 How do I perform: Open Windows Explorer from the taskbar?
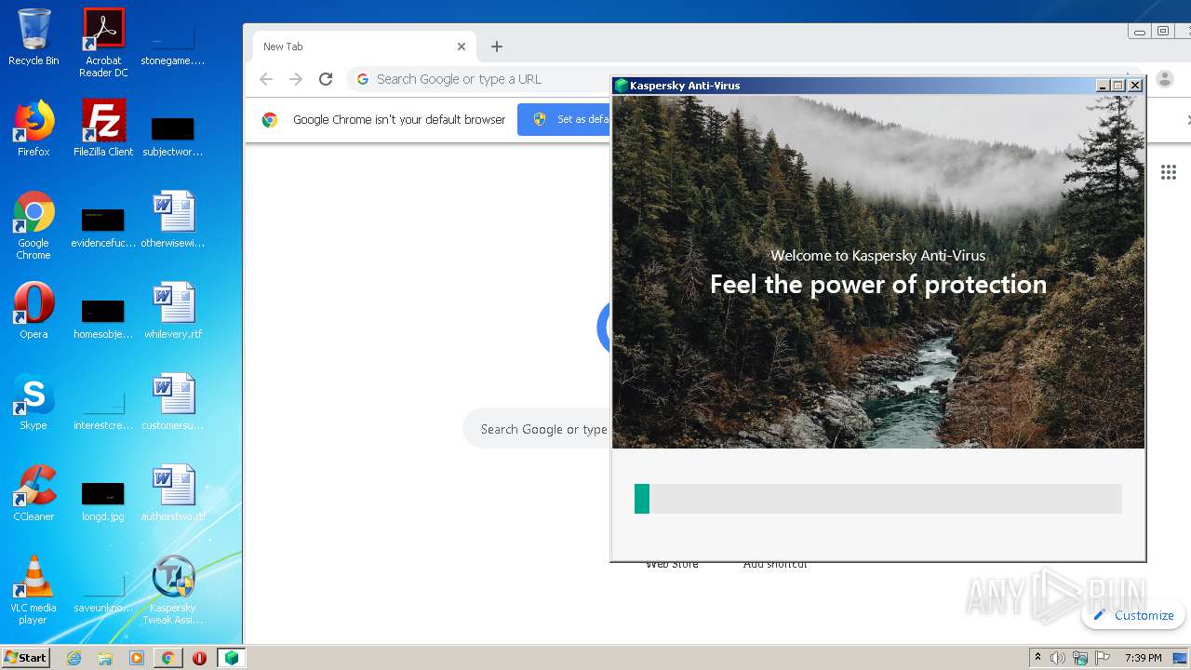105,658
